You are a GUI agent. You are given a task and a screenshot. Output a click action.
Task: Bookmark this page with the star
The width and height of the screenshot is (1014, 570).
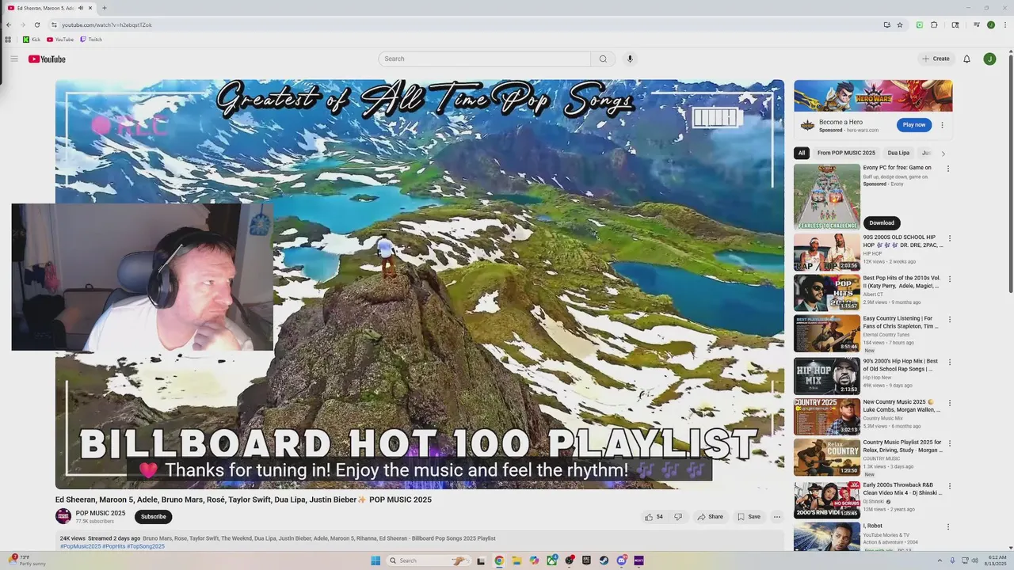coord(900,25)
